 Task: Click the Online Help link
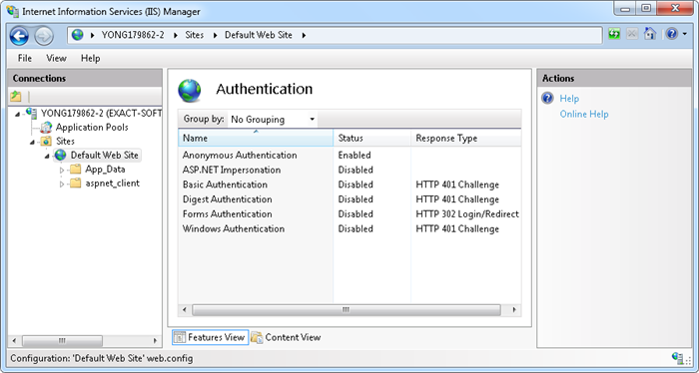(584, 114)
